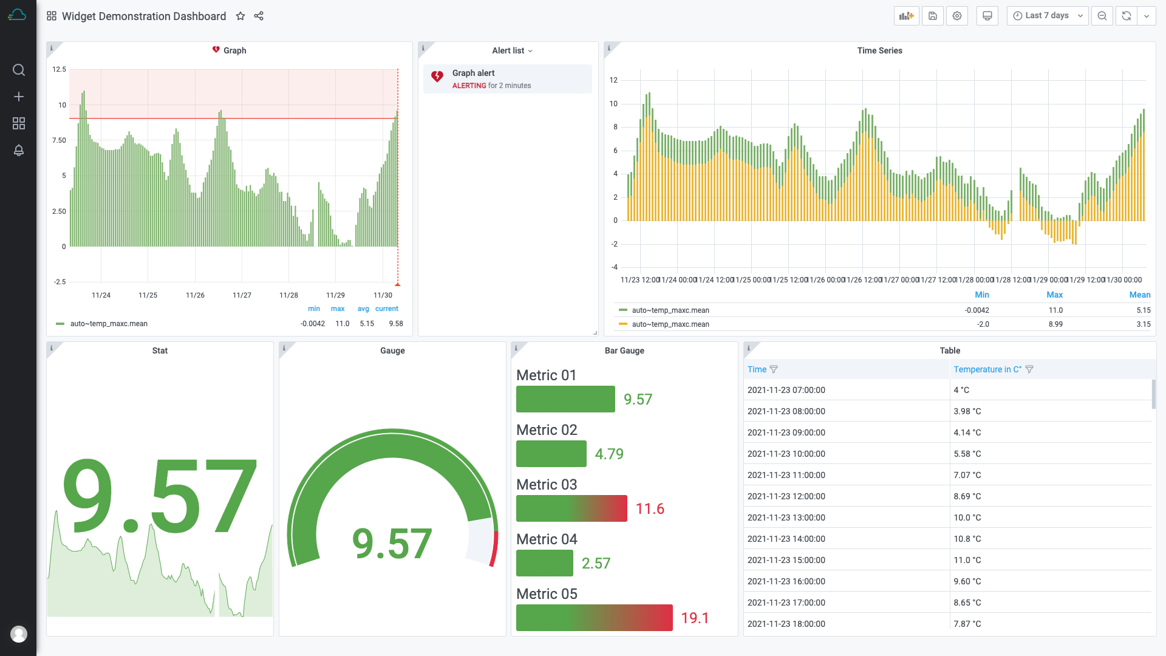Open the auto-refresh interval dropdown
Image resolution: width=1166 pixels, height=656 pixels.
[x=1147, y=16]
